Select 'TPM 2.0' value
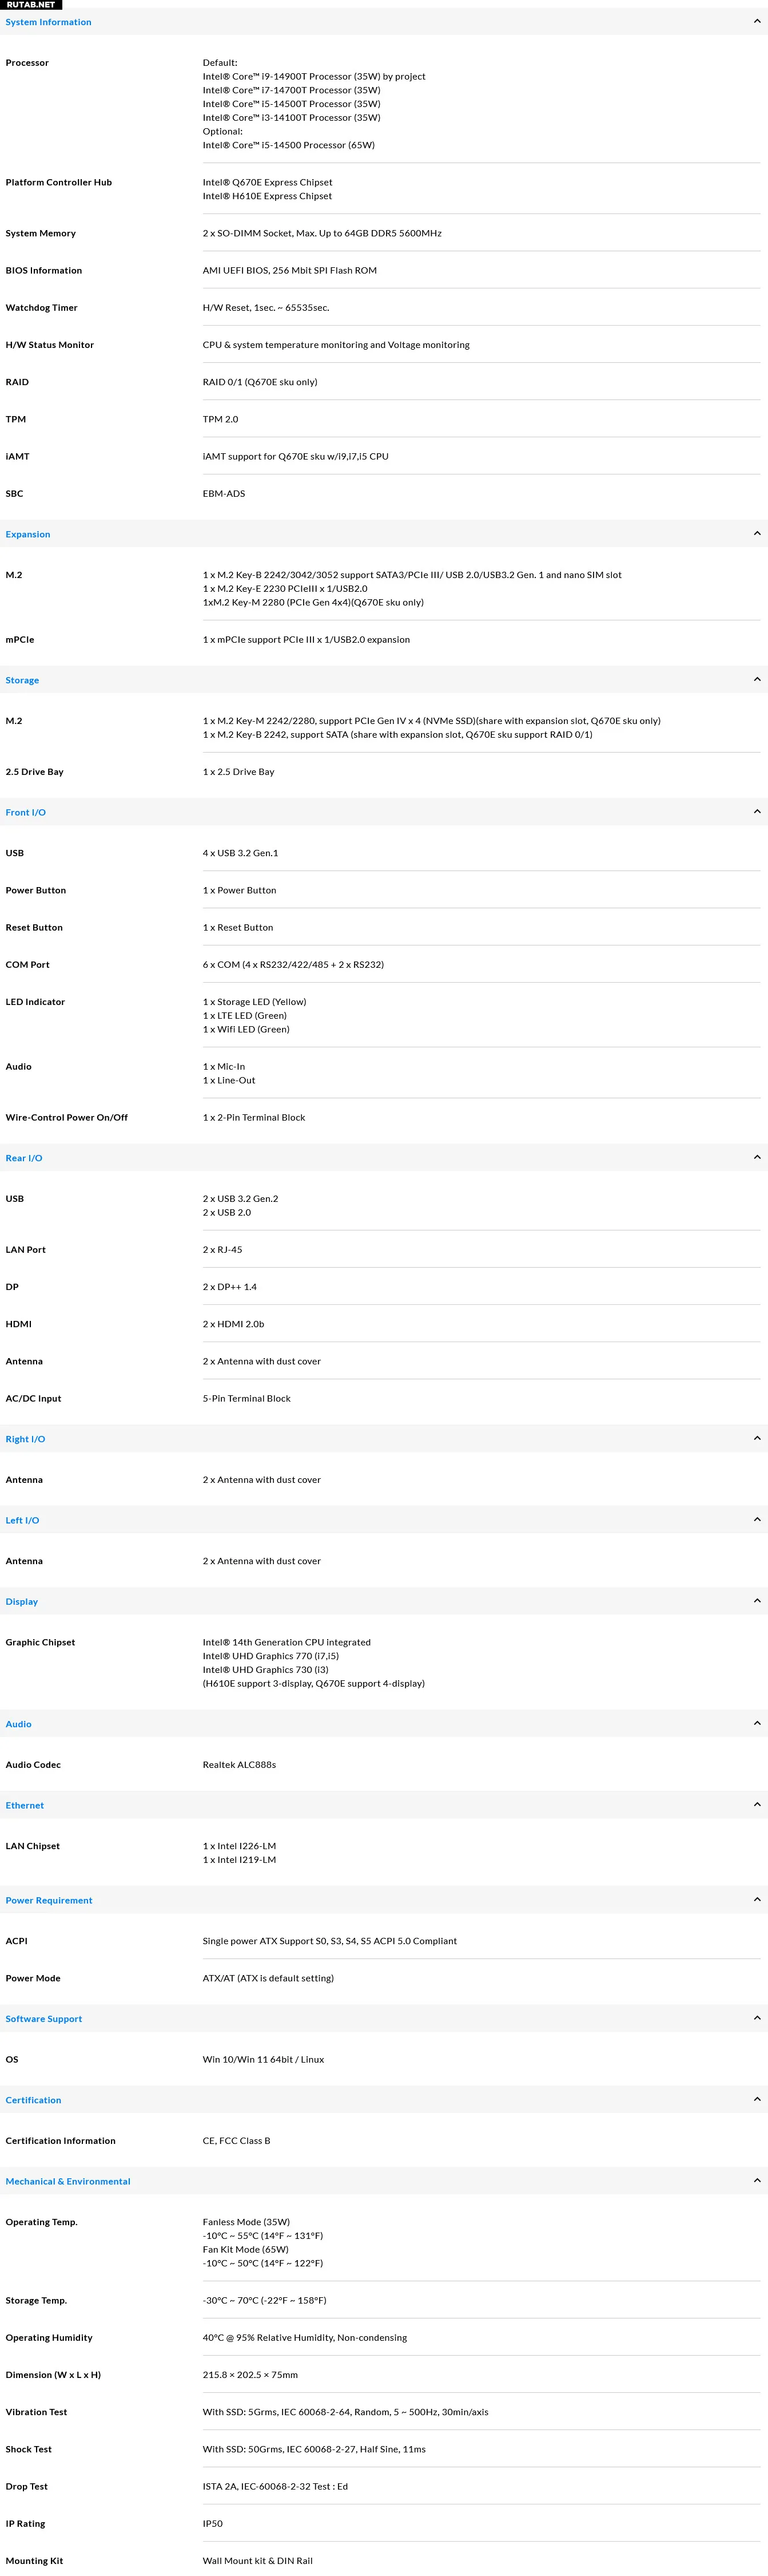Image resolution: width=768 pixels, height=2576 pixels. point(221,419)
